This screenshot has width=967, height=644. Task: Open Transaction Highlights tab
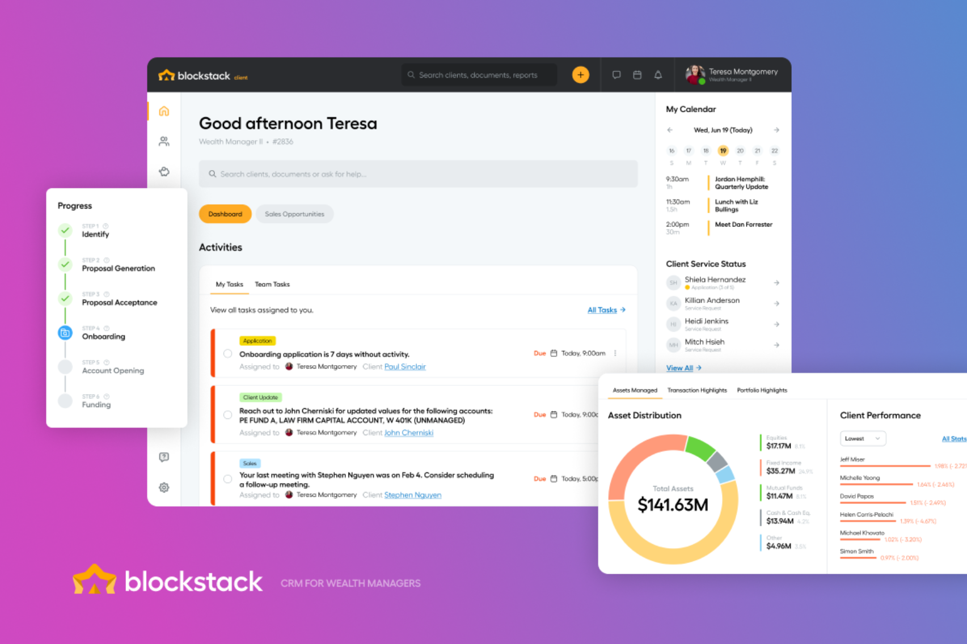pyautogui.click(x=697, y=390)
